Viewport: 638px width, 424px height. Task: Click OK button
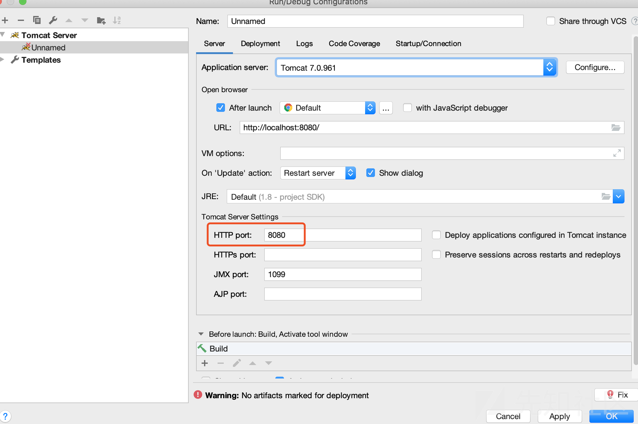click(612, 416)
